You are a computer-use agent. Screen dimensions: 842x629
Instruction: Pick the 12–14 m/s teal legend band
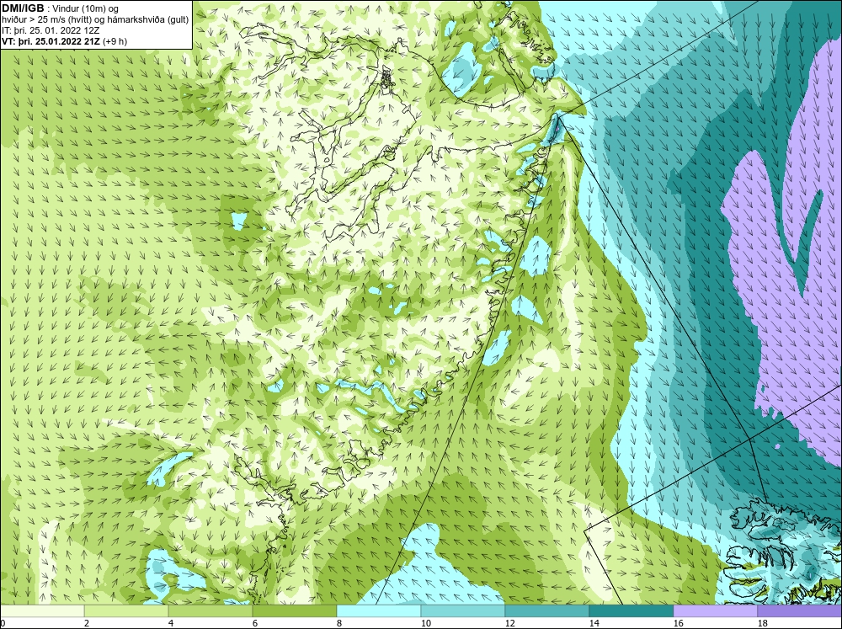(547, 610)
